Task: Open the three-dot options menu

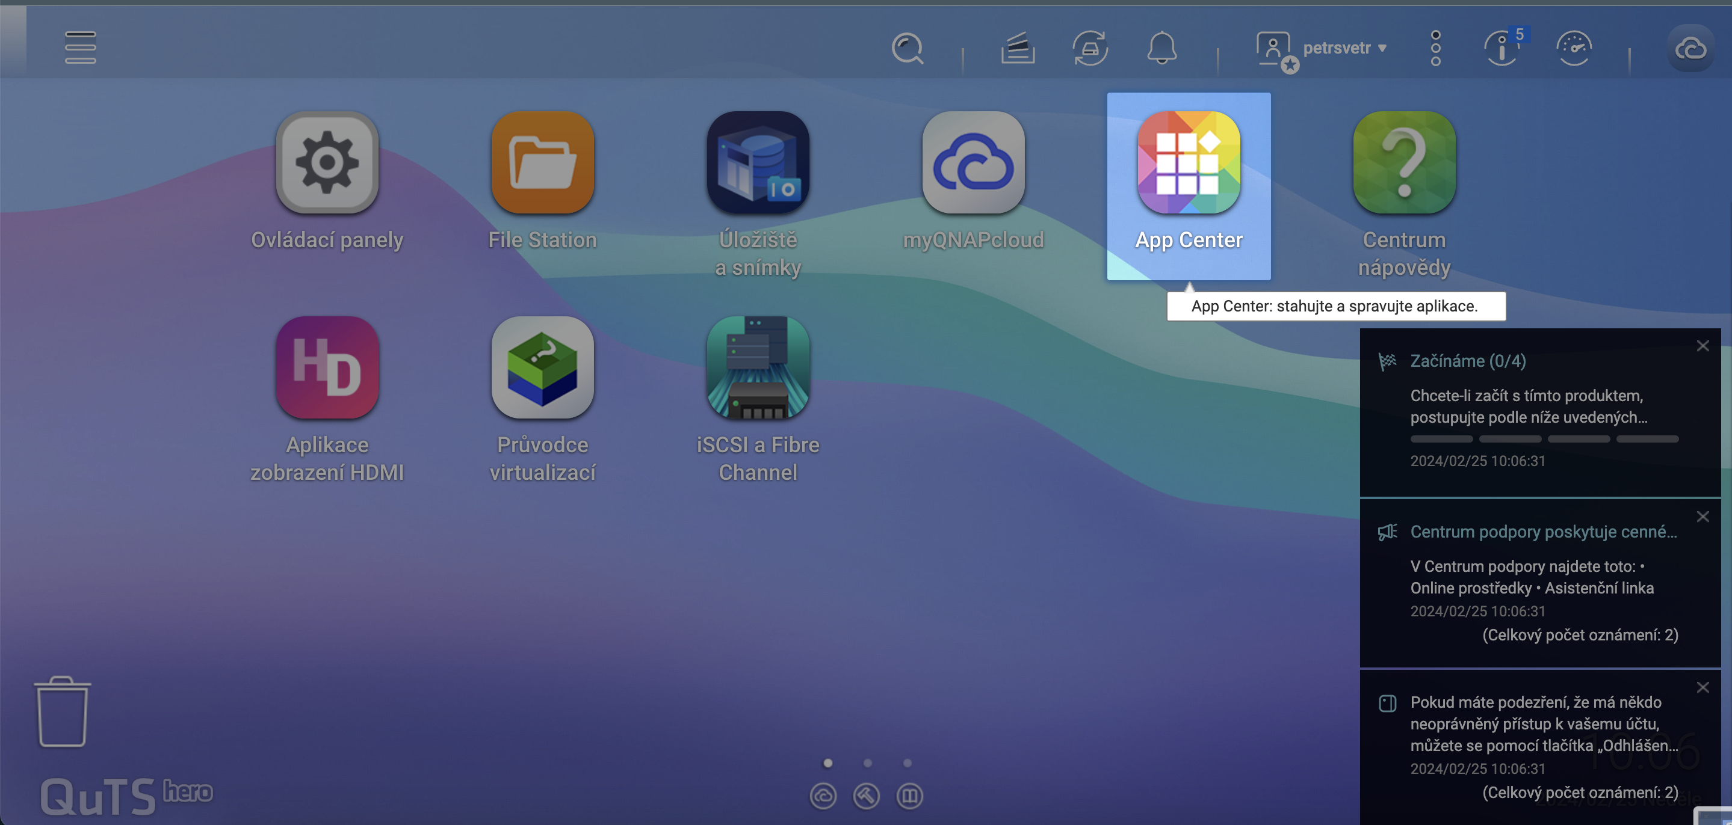Action: 1435,48
